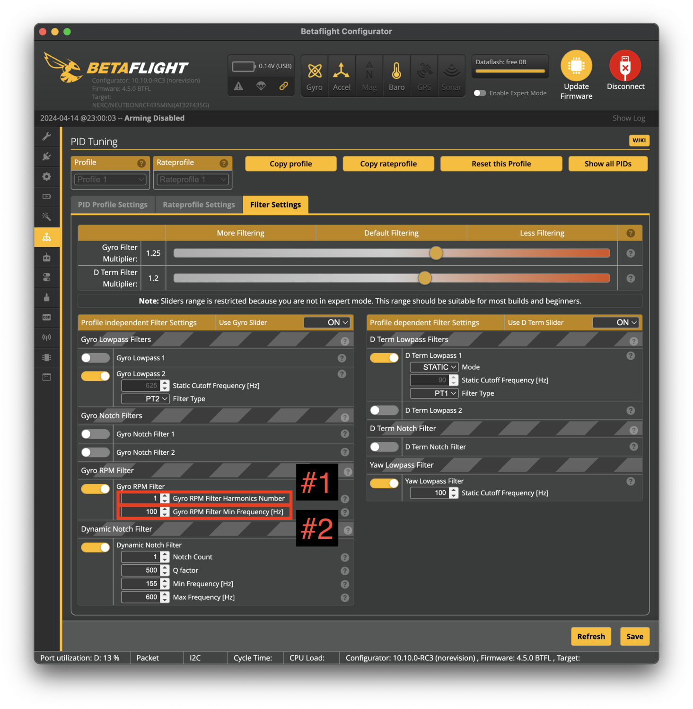The image size is (693, 709).
Task: Save the filter settings
Action: [635, 637]
